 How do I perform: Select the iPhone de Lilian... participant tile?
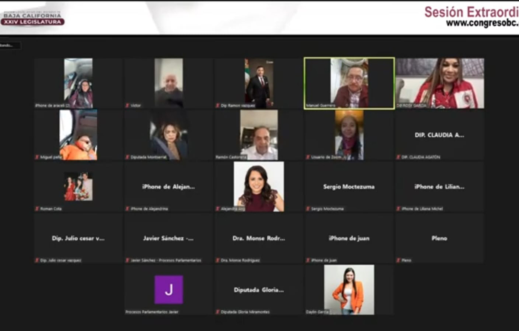[439, 186]
